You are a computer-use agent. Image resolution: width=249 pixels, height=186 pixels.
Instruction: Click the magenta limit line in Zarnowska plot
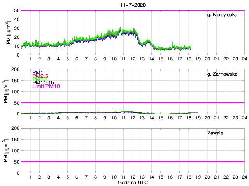coord(133,103)
